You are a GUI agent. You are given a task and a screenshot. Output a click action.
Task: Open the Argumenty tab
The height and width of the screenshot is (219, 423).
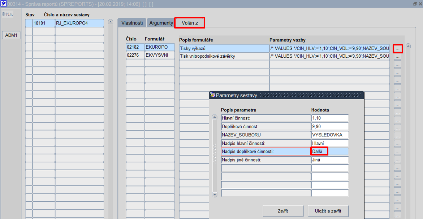161,23
